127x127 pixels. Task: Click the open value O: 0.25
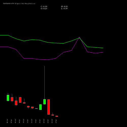[x=44, y=9]
